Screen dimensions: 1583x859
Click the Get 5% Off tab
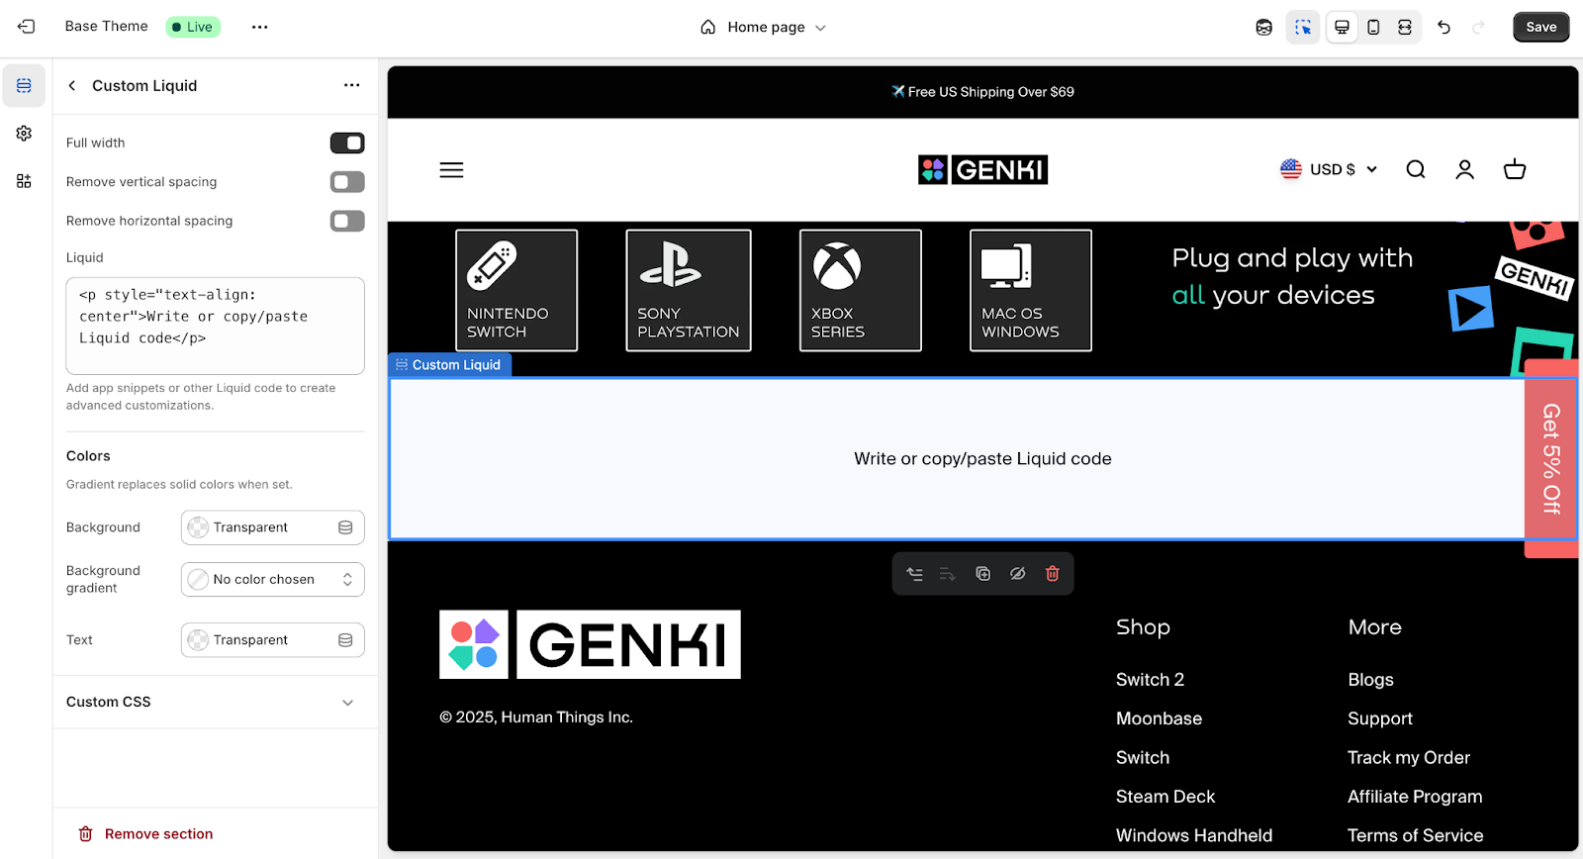1550,458
